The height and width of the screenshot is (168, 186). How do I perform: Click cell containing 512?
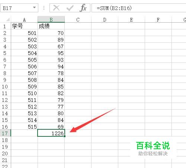point(24,107)
